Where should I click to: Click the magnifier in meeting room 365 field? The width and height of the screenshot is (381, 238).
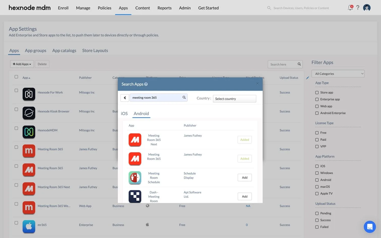(184, 97)
